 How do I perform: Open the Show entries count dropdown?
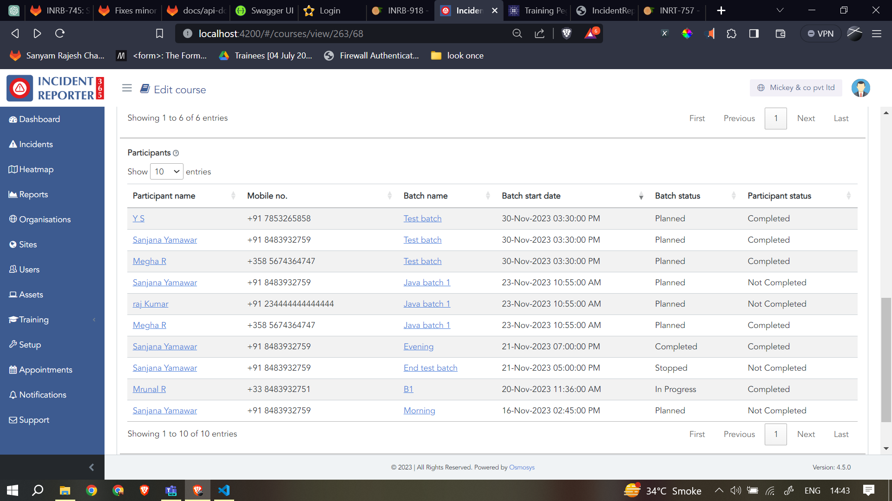click(166, 172)
